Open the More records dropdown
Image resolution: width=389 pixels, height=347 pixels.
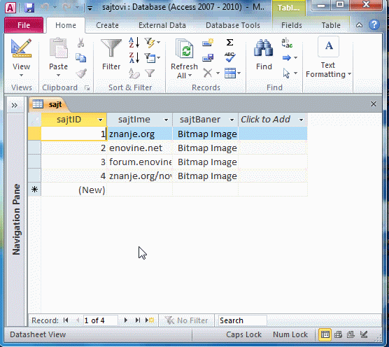point(239,73)
